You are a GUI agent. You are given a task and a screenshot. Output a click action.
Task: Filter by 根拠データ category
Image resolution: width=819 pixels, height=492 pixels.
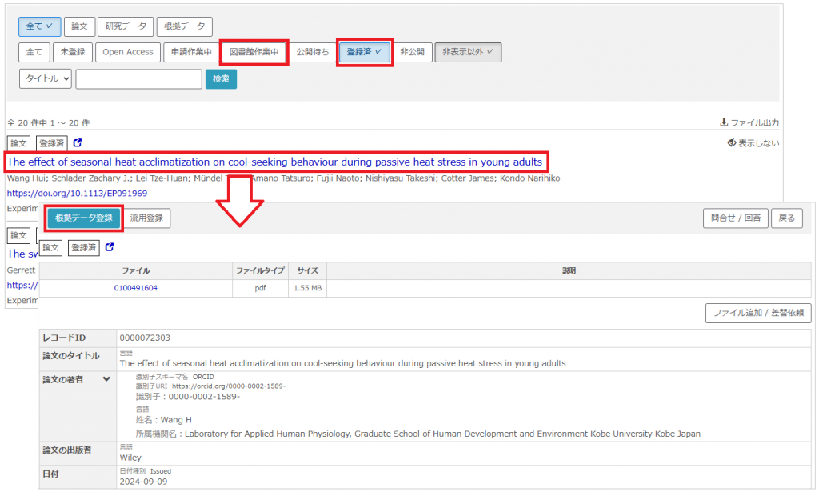point(185,26)
